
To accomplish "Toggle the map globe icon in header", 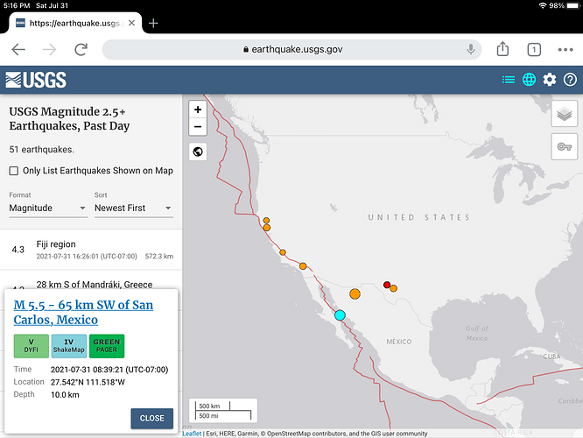I will coord(529,80).
